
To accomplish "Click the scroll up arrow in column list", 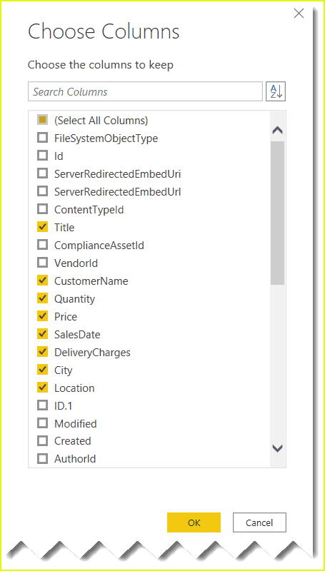I will [278, 131].
